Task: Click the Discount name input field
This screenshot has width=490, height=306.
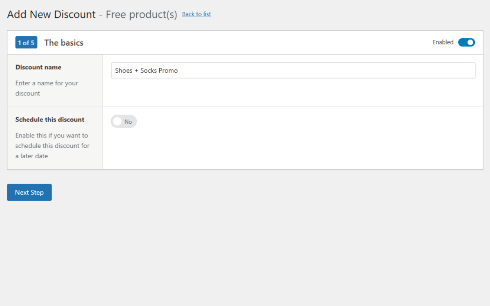Action: pyautogui.click(x=293, y=71)
